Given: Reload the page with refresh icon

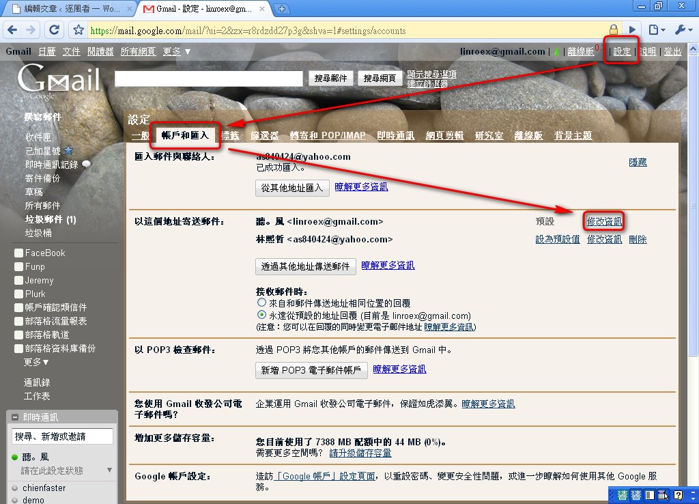Looking at the screenshot, I should [x=55, y=30].
